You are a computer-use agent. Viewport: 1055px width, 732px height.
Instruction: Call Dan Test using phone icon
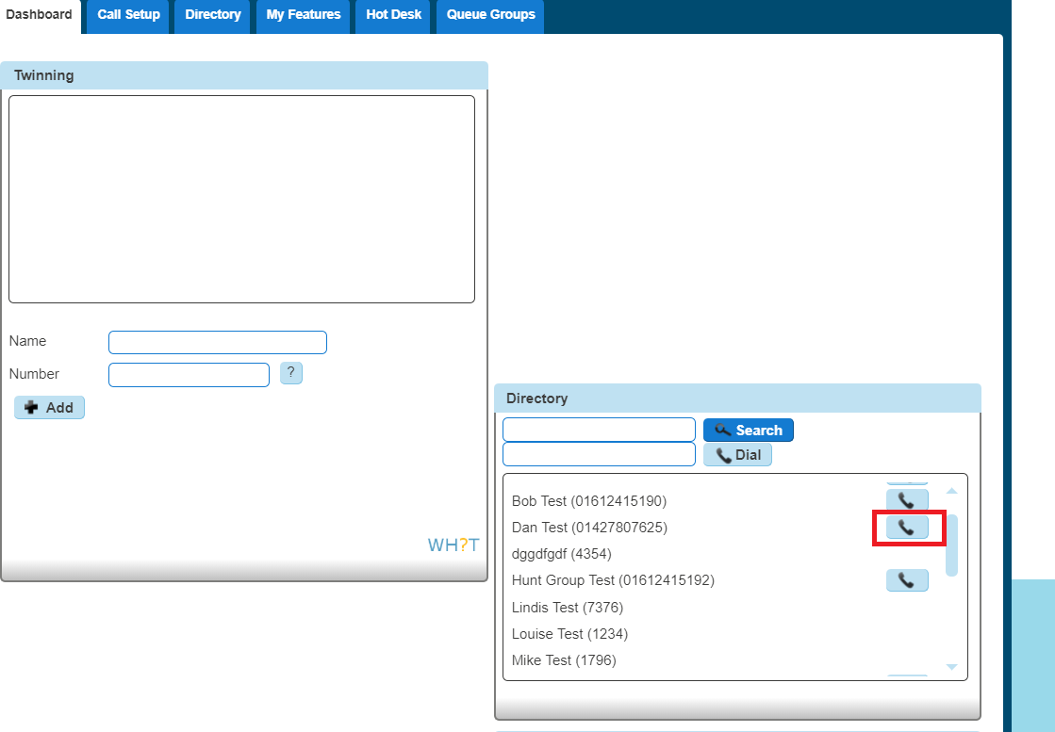pos(907,528)
